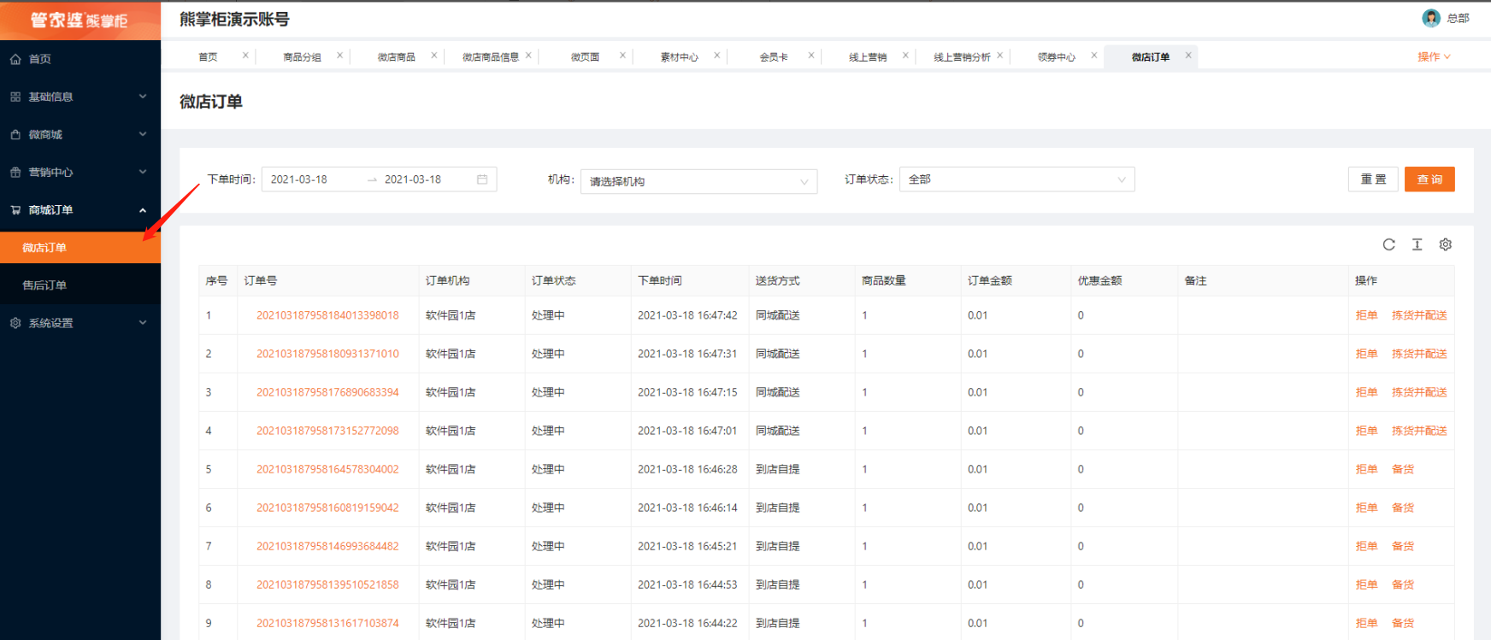Click the end date field in date range

coord(413,179)
